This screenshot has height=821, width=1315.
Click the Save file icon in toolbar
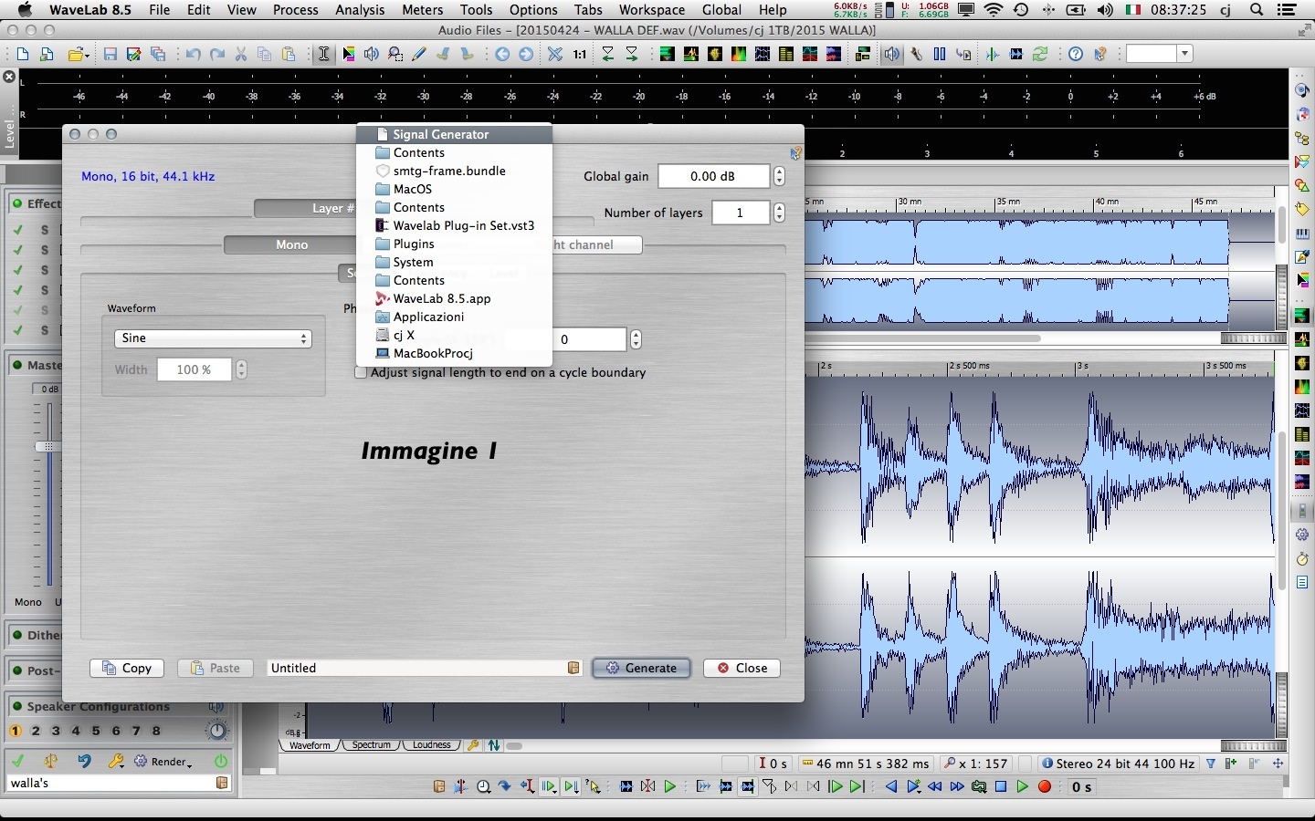coord(110,55)
